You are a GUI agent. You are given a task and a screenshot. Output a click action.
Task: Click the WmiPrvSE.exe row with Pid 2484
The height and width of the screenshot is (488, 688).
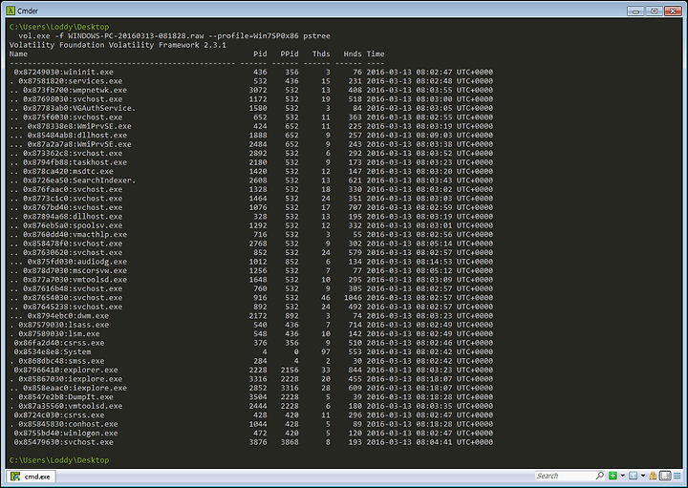tap(251, 144)
